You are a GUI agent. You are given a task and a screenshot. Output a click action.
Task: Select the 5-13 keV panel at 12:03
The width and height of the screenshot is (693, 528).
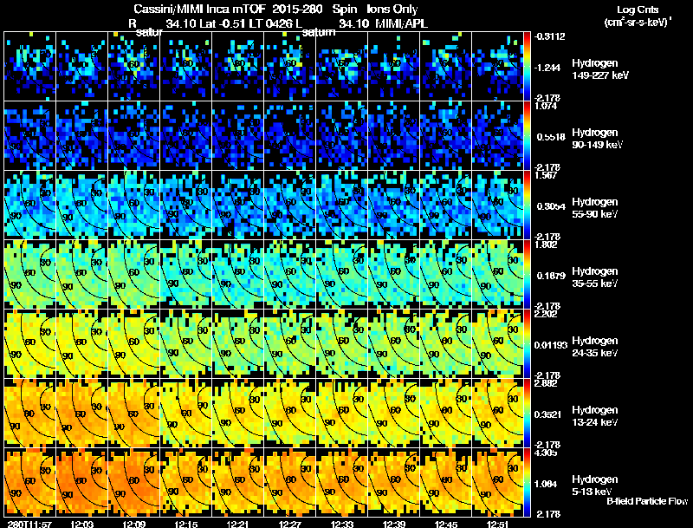click(x=81, y=483)
